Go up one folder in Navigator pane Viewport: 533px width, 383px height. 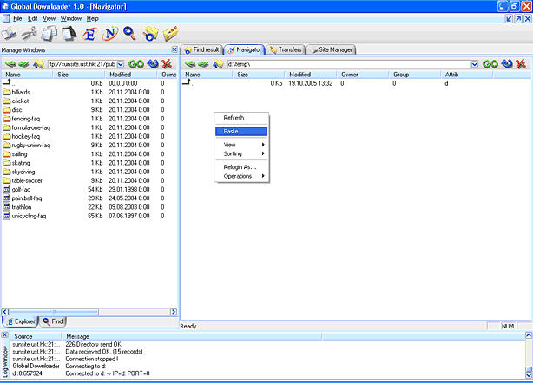pos(218,64)
